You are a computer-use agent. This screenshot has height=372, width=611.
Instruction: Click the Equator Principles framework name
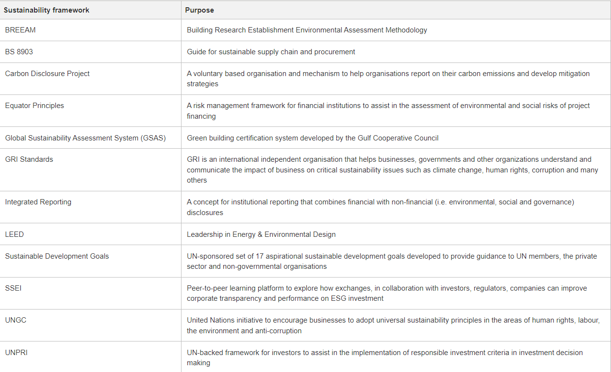pos(34,106)
